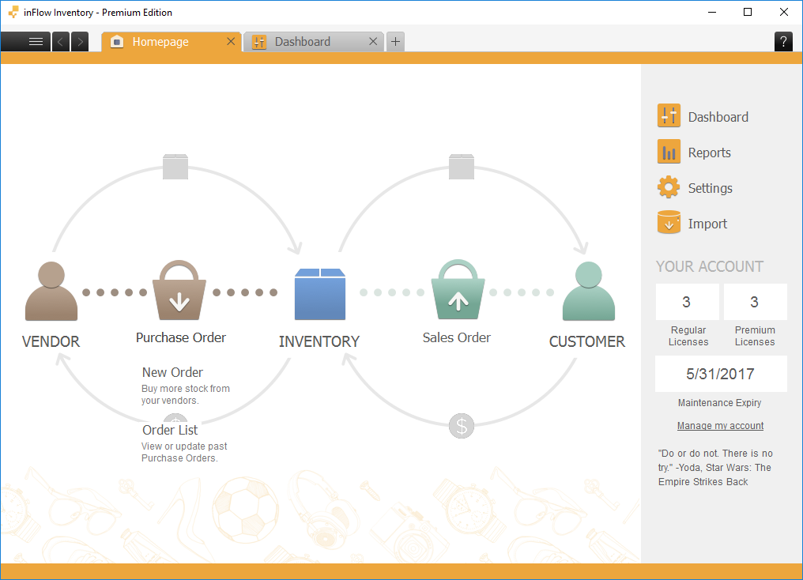Open help with the question mark icon
Viewport: 803px width, 580px height.
783,41
